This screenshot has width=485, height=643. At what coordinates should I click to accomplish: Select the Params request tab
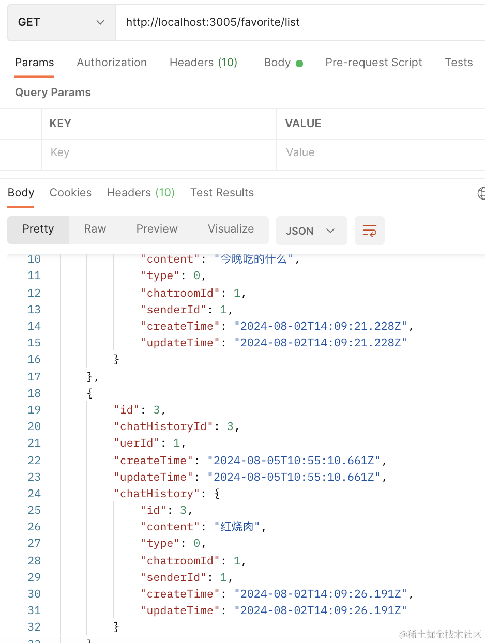(x=34, y=63)
